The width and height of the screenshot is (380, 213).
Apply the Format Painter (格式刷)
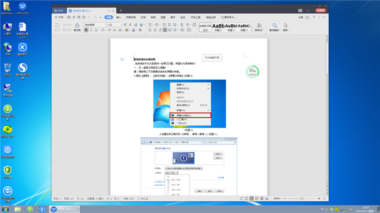click(77, 28)
